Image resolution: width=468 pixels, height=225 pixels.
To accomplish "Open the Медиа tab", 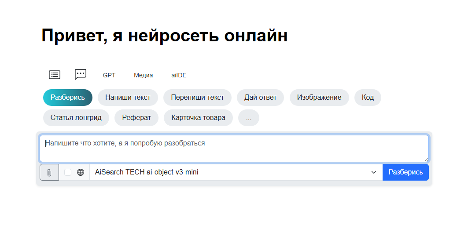I will click(x=144, y=75).
